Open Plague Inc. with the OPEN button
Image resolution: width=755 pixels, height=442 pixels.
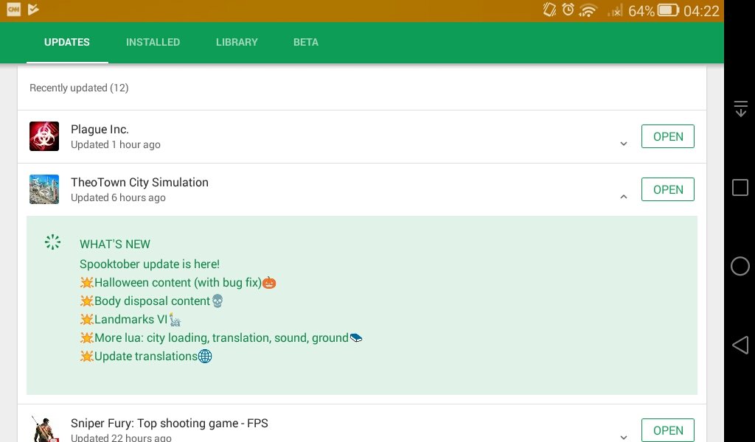coord(668,136)
